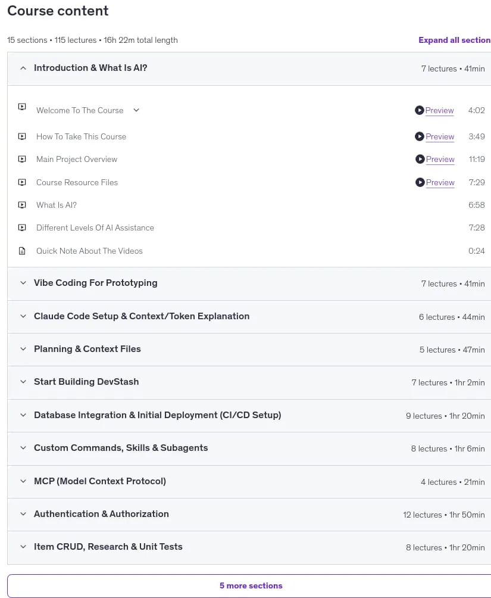Expand the Custom Commands, Skills & Subagents section
Screen dimensions: 491x598
click(249, 448)
